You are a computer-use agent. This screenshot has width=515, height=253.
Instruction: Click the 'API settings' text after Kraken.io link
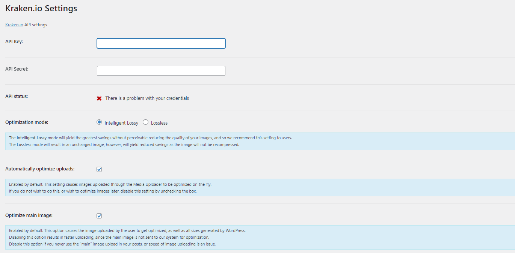coord(36,25)
